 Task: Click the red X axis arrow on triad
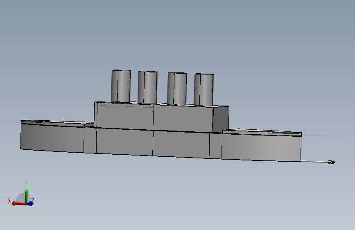click(18, 203)
